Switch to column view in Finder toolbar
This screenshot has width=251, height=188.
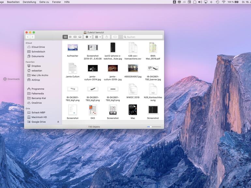pos(75,37)
